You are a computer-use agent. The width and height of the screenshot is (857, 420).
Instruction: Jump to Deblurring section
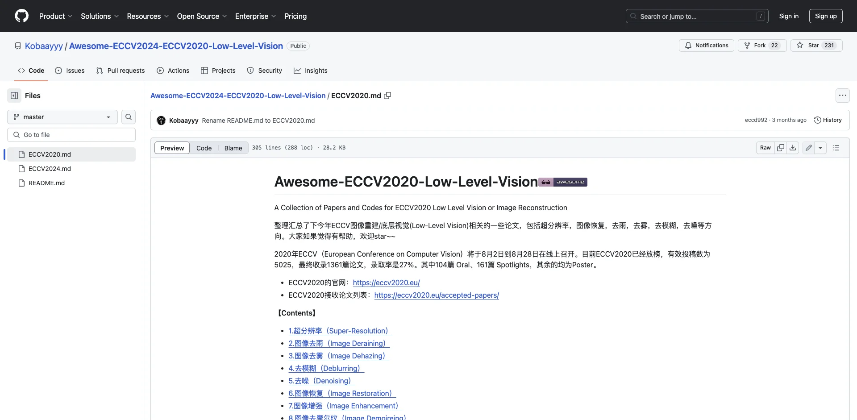point(326,368)
